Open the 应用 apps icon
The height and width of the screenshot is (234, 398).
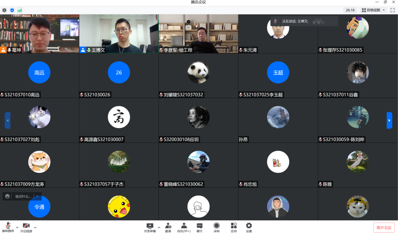[234, 227]
